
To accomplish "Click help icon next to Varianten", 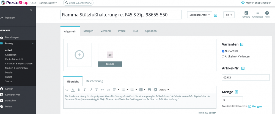I will 242,44.
